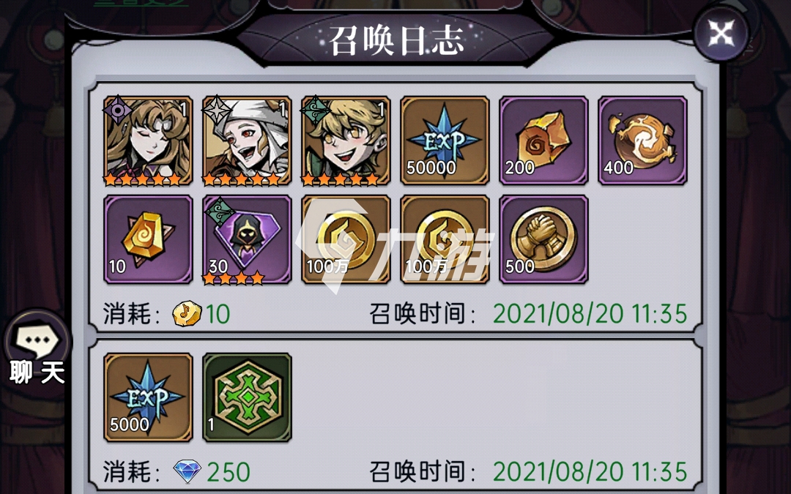The height and width of the screenshot is (494, 791).
Task: Click the first summon time 2021/08/20 11:35
Action: [x=590, y=313]
